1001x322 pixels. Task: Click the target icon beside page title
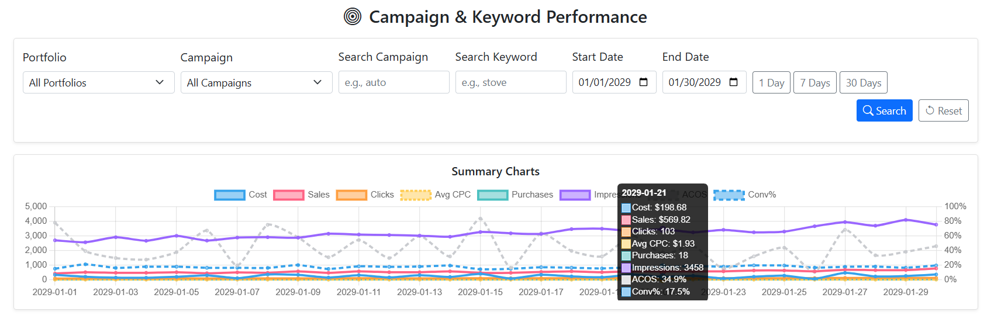[352, 17]
